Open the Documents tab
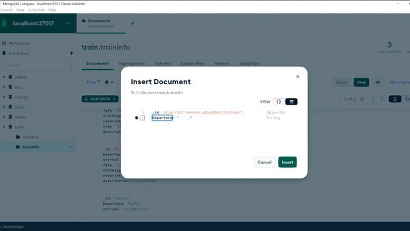The height and width of the screenshot is (231, 410). tap(97, 64)
